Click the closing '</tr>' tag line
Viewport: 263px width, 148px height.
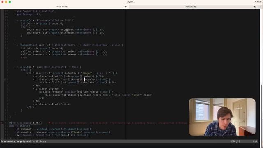[30, 107]
